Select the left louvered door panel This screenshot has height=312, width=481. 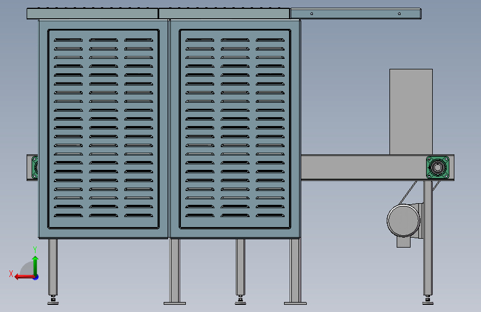[103, 129]
